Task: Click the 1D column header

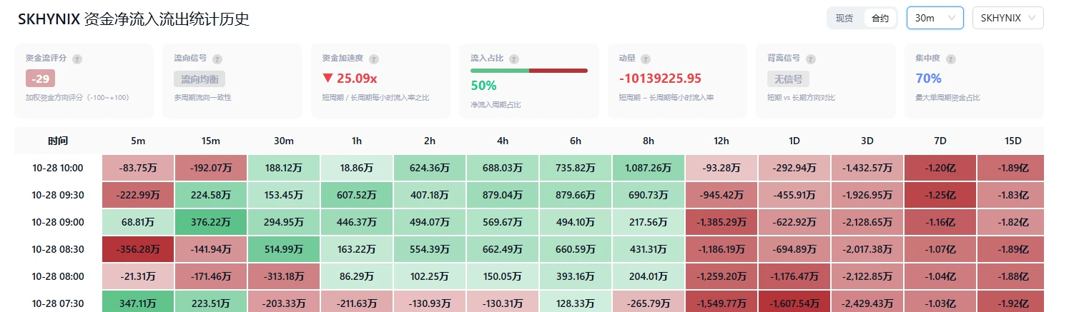Action: click(x=794, y=141)
